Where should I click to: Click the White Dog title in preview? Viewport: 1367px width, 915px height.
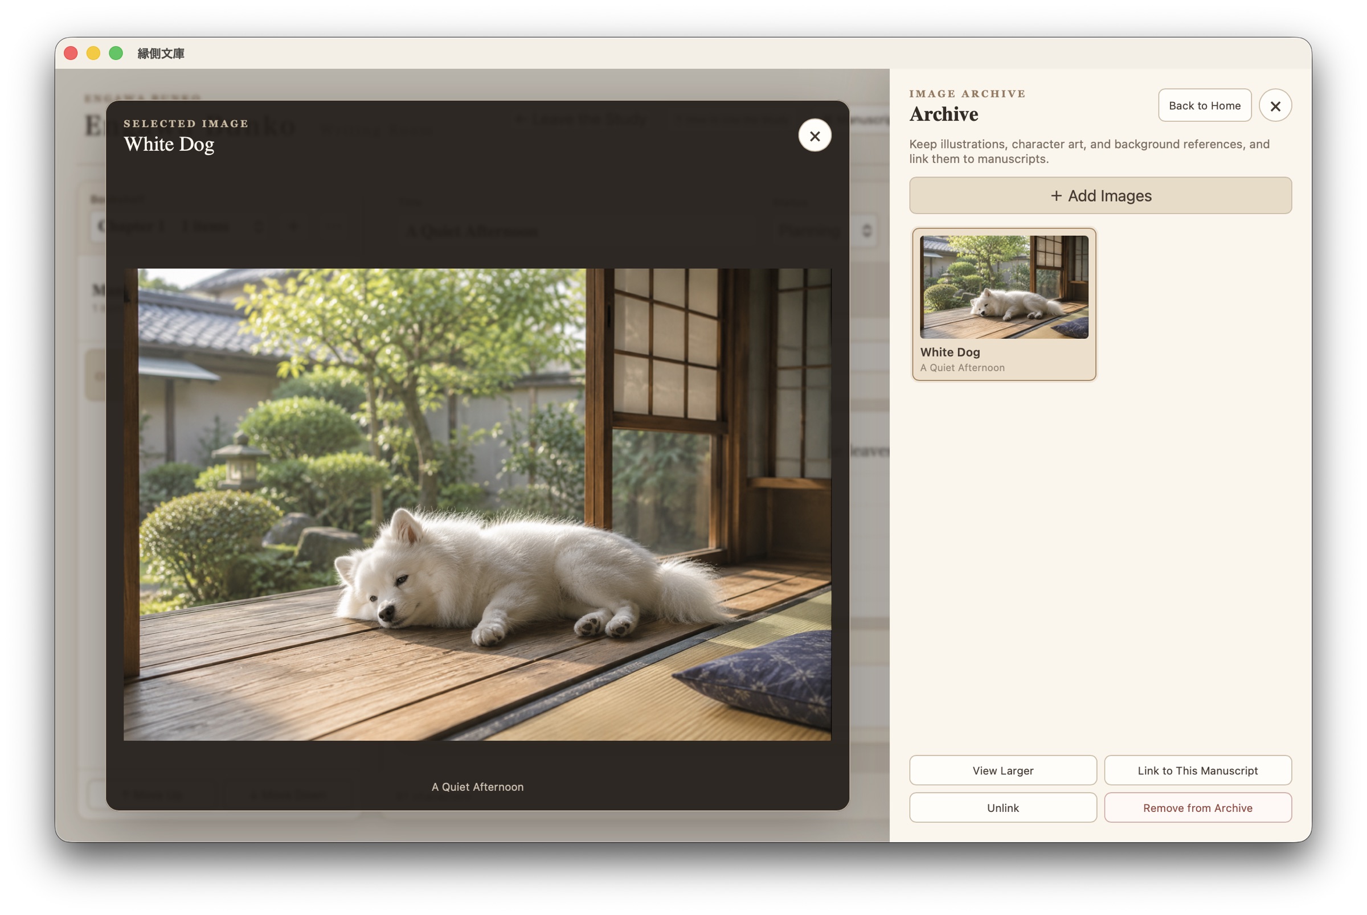(169, 144)
